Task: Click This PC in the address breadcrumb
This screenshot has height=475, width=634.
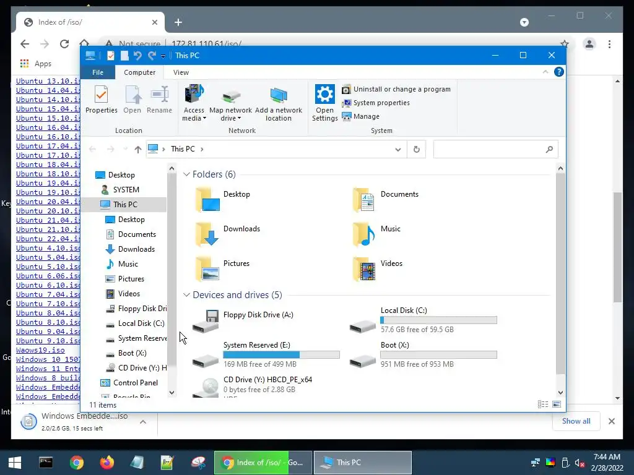Action: coord(183,149)
